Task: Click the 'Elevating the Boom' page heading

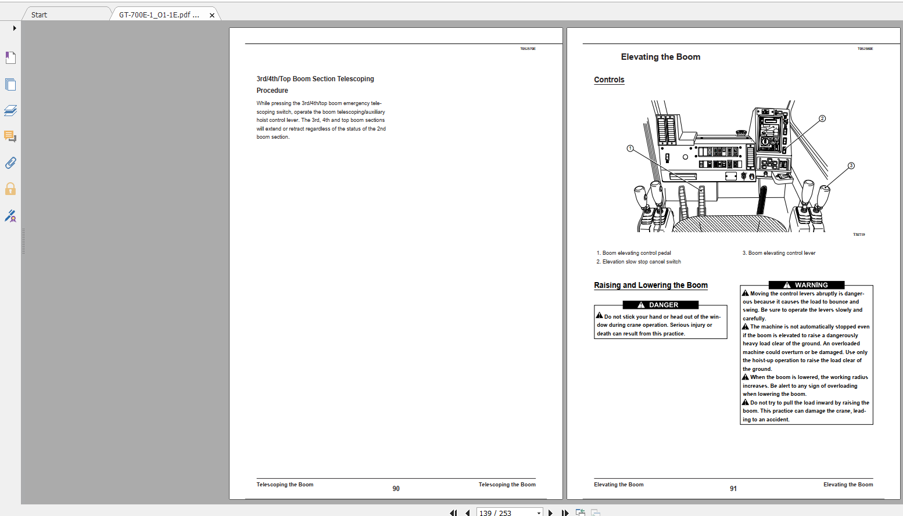Action: pyautogui.click(x=661, y=57)
